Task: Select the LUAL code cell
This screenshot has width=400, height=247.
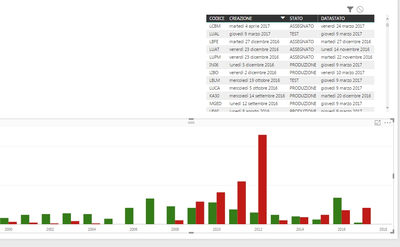Action: [214, 34]
